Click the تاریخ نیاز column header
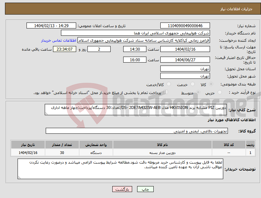This screenshot has width=261, height=198. [x=28, y=145]
